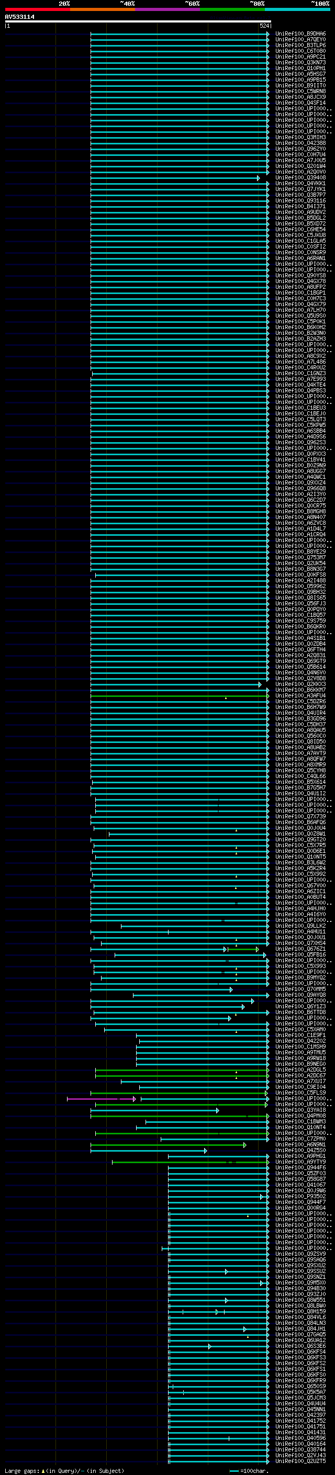Click the purple ~60% identity legend segment
The image size is (335, 1475).
[167, 9]
